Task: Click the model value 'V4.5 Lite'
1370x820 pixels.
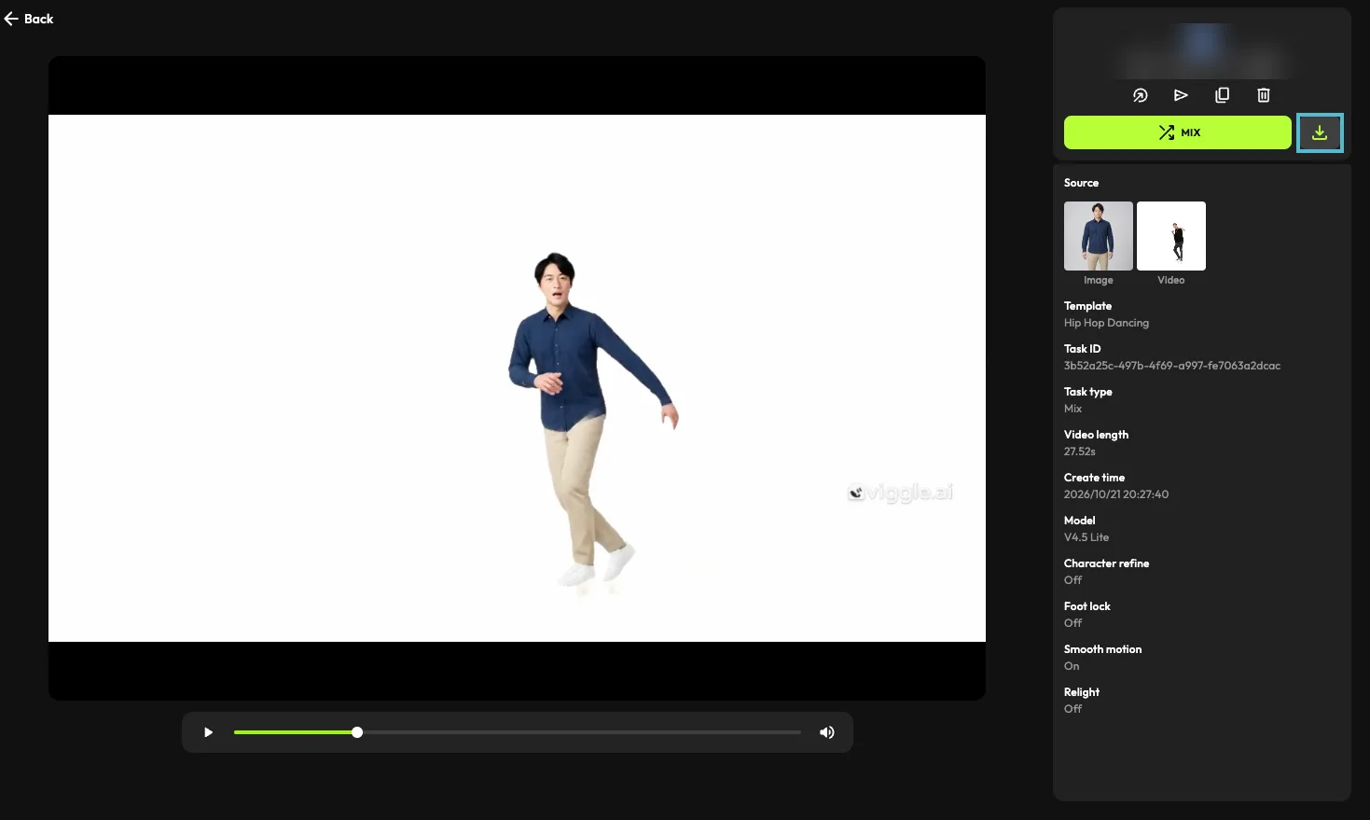Action: click(1086, 537)
